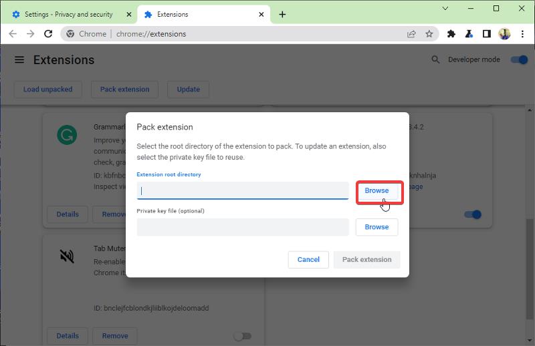This screenshot has height=346, width=535.
Task: Remove the Tab Muter extension
Action: [x=115, y=336]
